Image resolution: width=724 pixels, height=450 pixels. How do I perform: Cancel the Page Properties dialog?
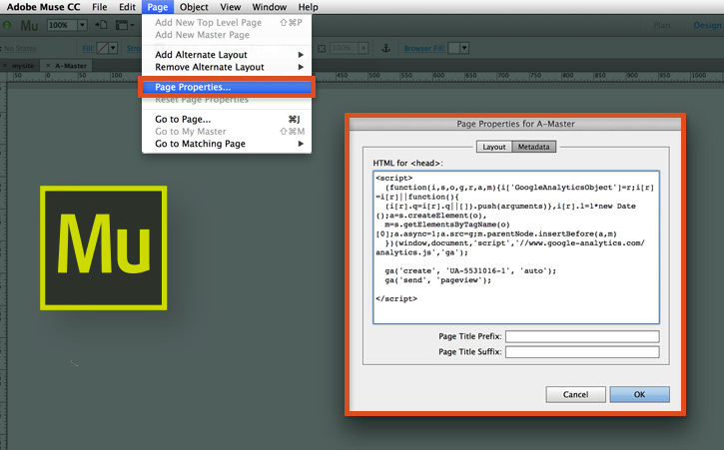tap(575, 394)
